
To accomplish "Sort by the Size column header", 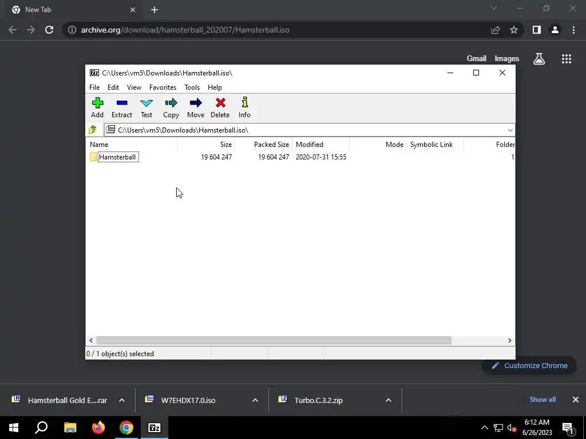I will click(x=206, y=145).
